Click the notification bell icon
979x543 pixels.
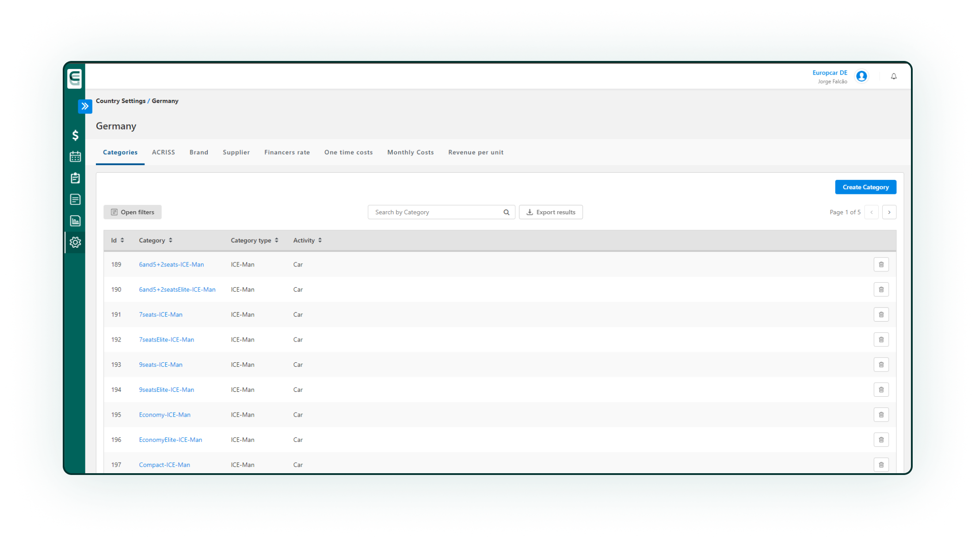893,76
